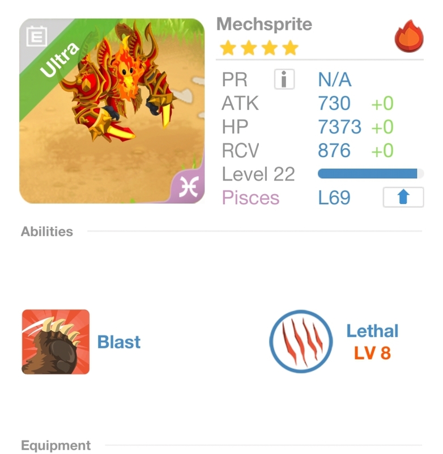Image resolution: width=443 pixels, height=454 pixels.
Task: Tap the Ultra green ribbon banner
Action: pyautogui.click(x=60, y=60)
